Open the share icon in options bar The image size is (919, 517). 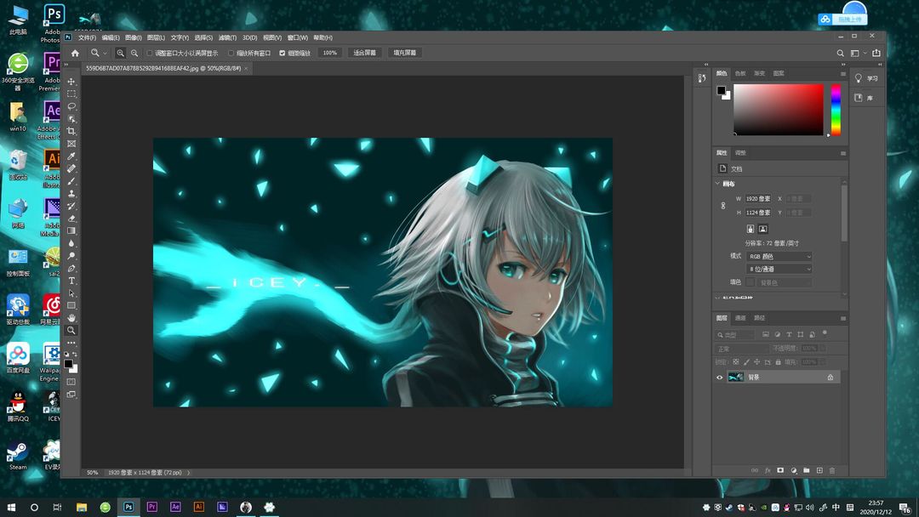pos(876,53)
